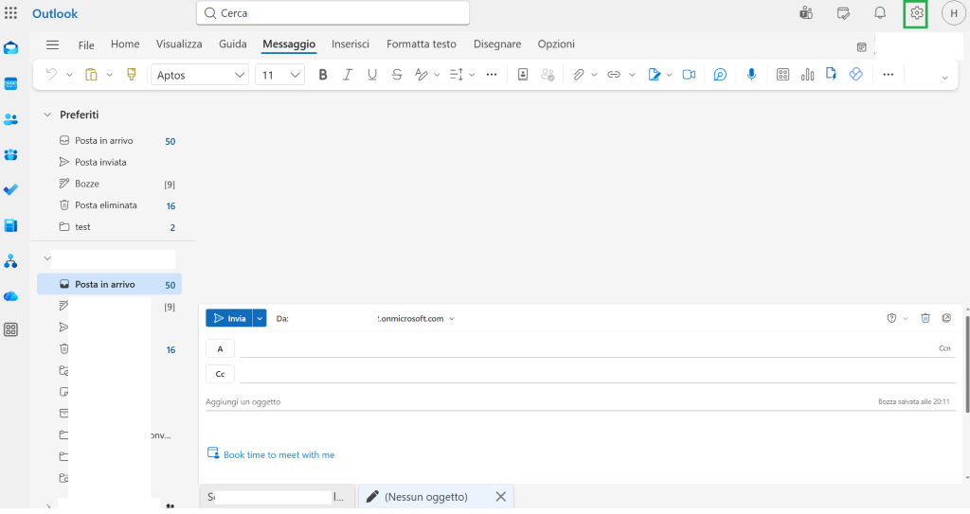Apply bold formatting
The width and height of the screenshot is (970, 514).
pos(322,75)
